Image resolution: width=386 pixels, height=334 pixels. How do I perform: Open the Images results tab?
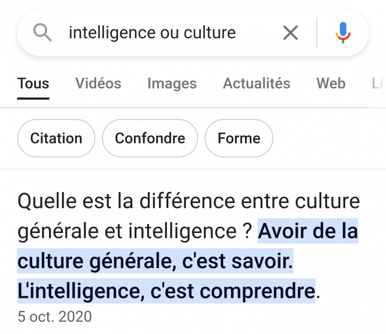point(172,84)
